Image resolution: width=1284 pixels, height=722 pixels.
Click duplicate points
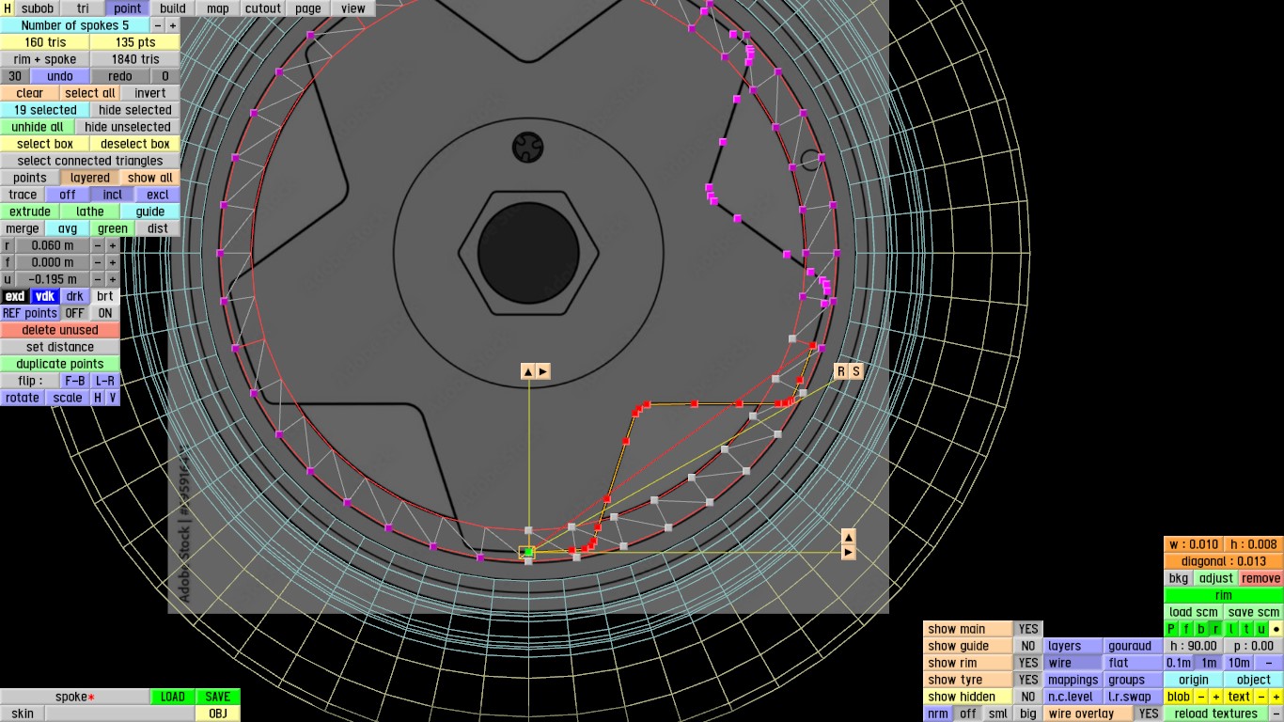tap(60, 364)
